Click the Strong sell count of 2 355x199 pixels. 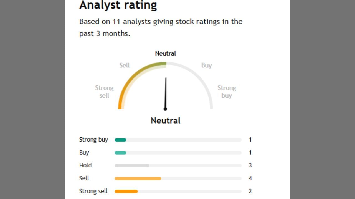pos(250,191)
